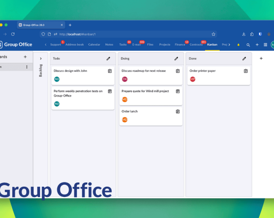This screenshot has width=274, height=218.
Task: Edit the Todo column with pencil icon
Action: [108, 59]
